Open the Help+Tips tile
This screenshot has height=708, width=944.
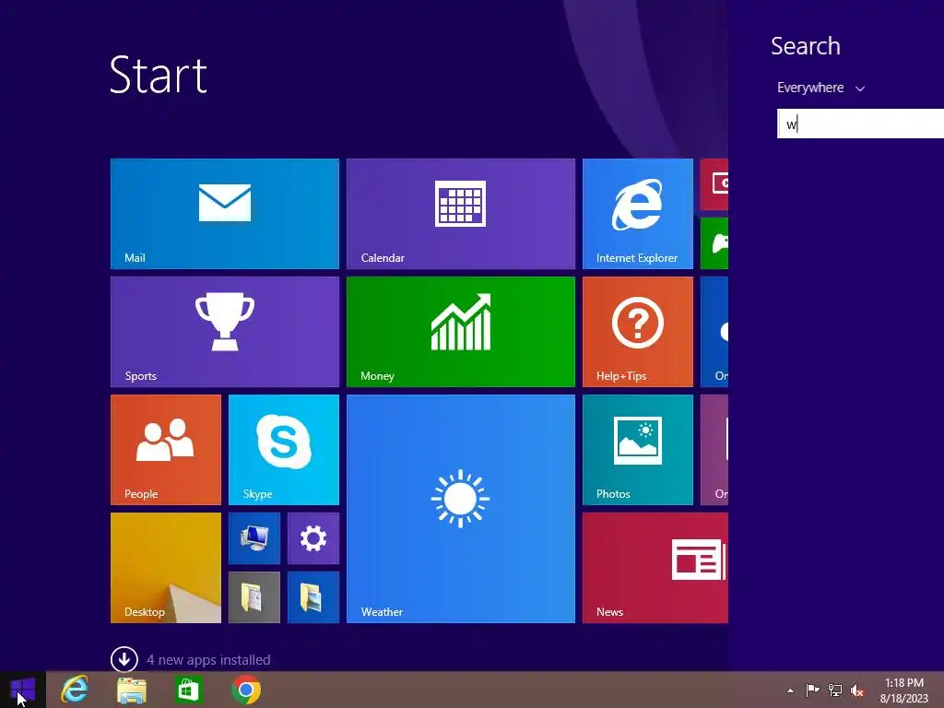(x=638, y=332)
